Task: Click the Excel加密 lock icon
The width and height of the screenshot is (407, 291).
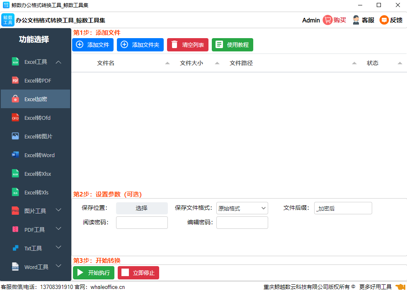Action: coord(15,99)
